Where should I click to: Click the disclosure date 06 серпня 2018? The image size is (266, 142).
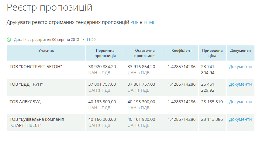pos(66,40)
